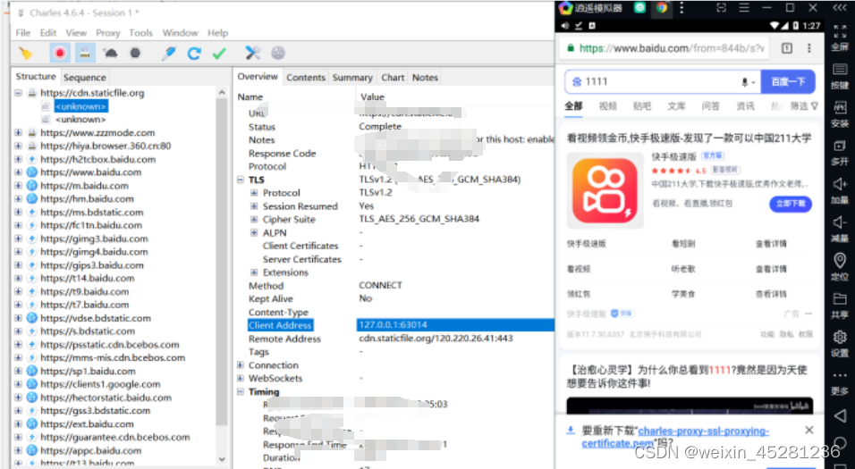Toggle throttling with the turtle icon

(110, 53)
